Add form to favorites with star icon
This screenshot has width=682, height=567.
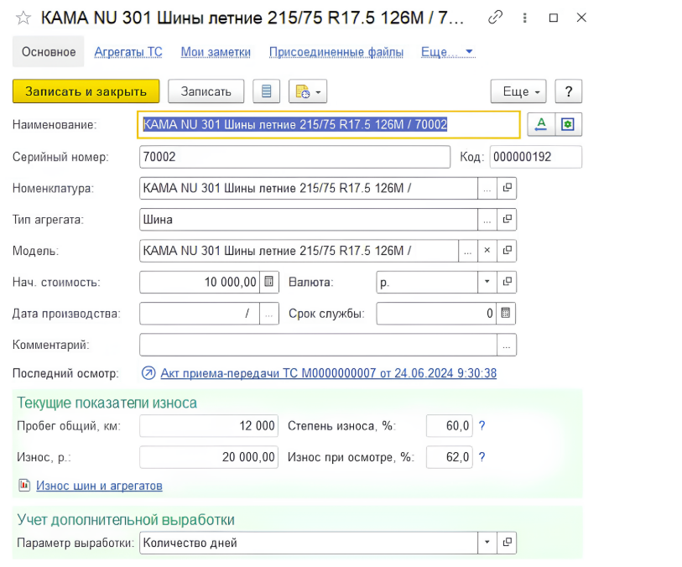coord(23,18)
